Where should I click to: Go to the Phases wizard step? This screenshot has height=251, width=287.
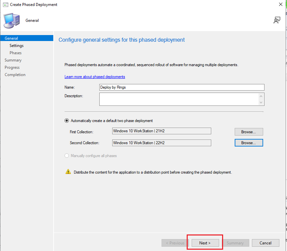[16, 53]
